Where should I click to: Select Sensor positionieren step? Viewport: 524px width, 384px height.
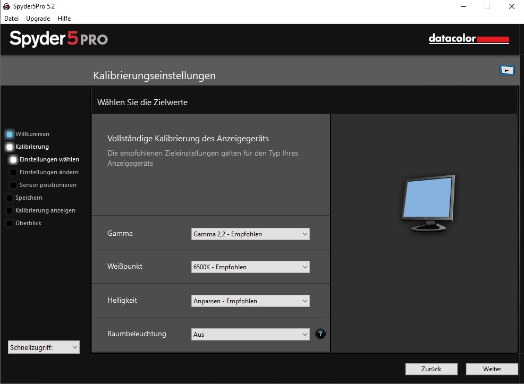click(x=48, y=185)
